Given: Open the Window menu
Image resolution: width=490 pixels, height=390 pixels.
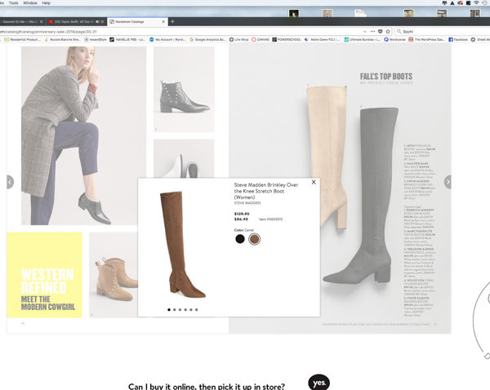Looking at the screenshot, I should click(x=30, y=2).
